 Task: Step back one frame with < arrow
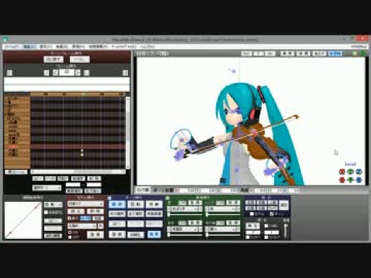(x=55, y=73)
